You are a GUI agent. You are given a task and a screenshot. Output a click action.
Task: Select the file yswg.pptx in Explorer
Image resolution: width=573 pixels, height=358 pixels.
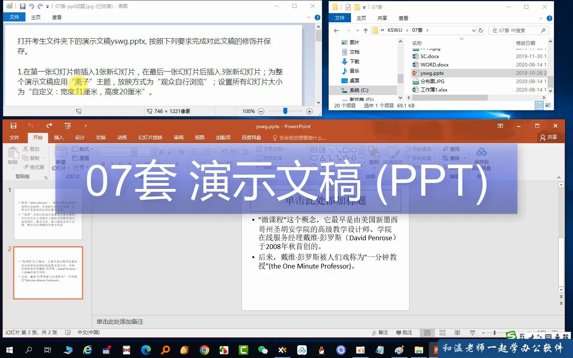pos(431,73)
